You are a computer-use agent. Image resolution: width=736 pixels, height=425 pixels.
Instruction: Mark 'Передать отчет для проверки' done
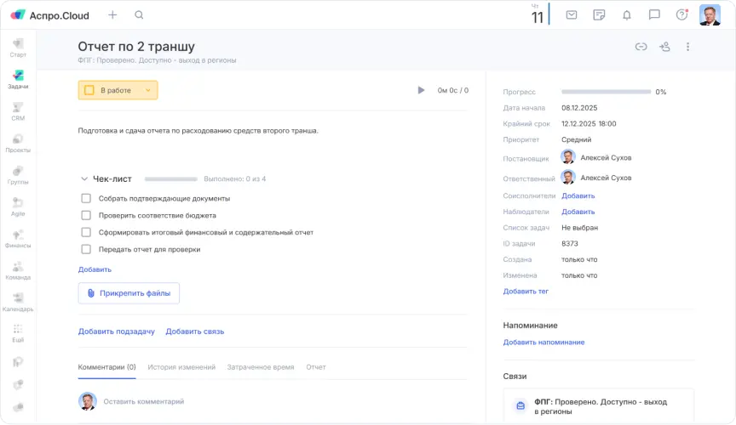(x=86, y=249)
